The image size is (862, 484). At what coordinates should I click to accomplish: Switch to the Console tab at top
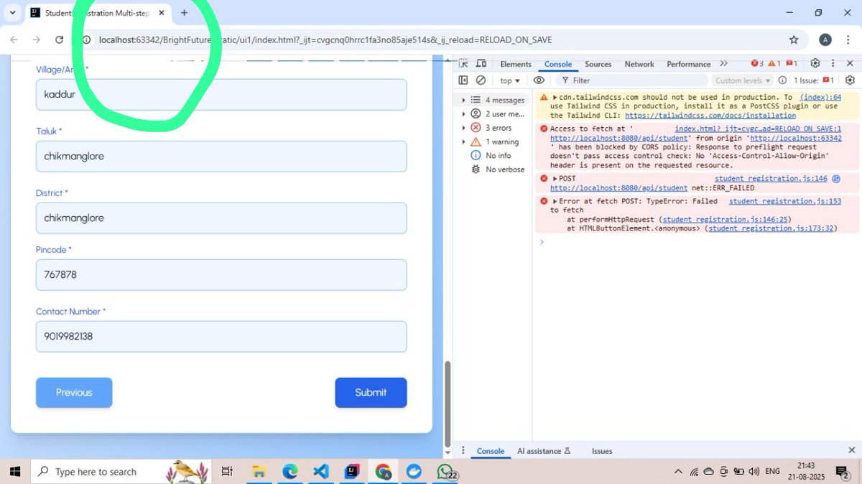click(x=558, y=64)
